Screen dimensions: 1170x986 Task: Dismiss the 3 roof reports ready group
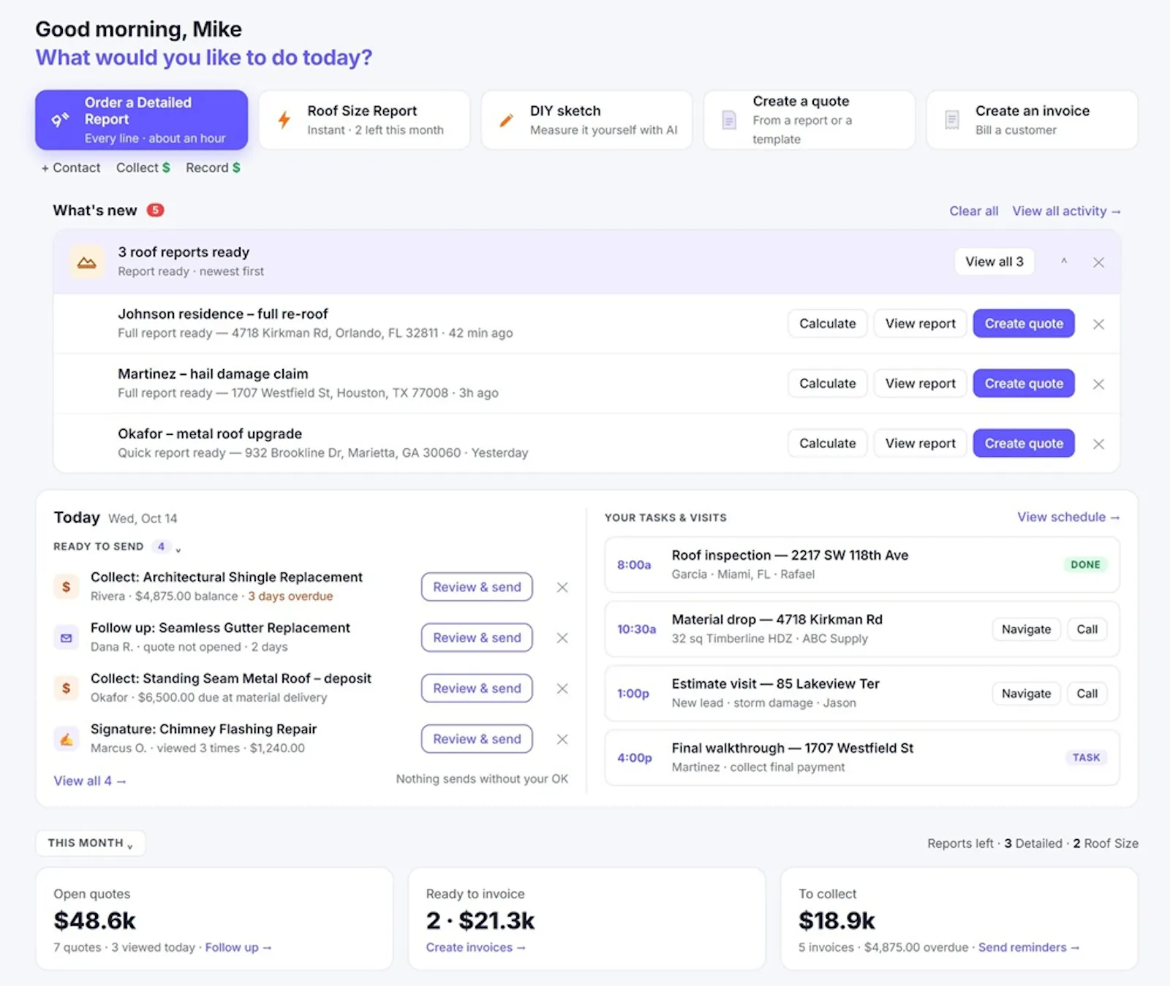coord(1098,262)
